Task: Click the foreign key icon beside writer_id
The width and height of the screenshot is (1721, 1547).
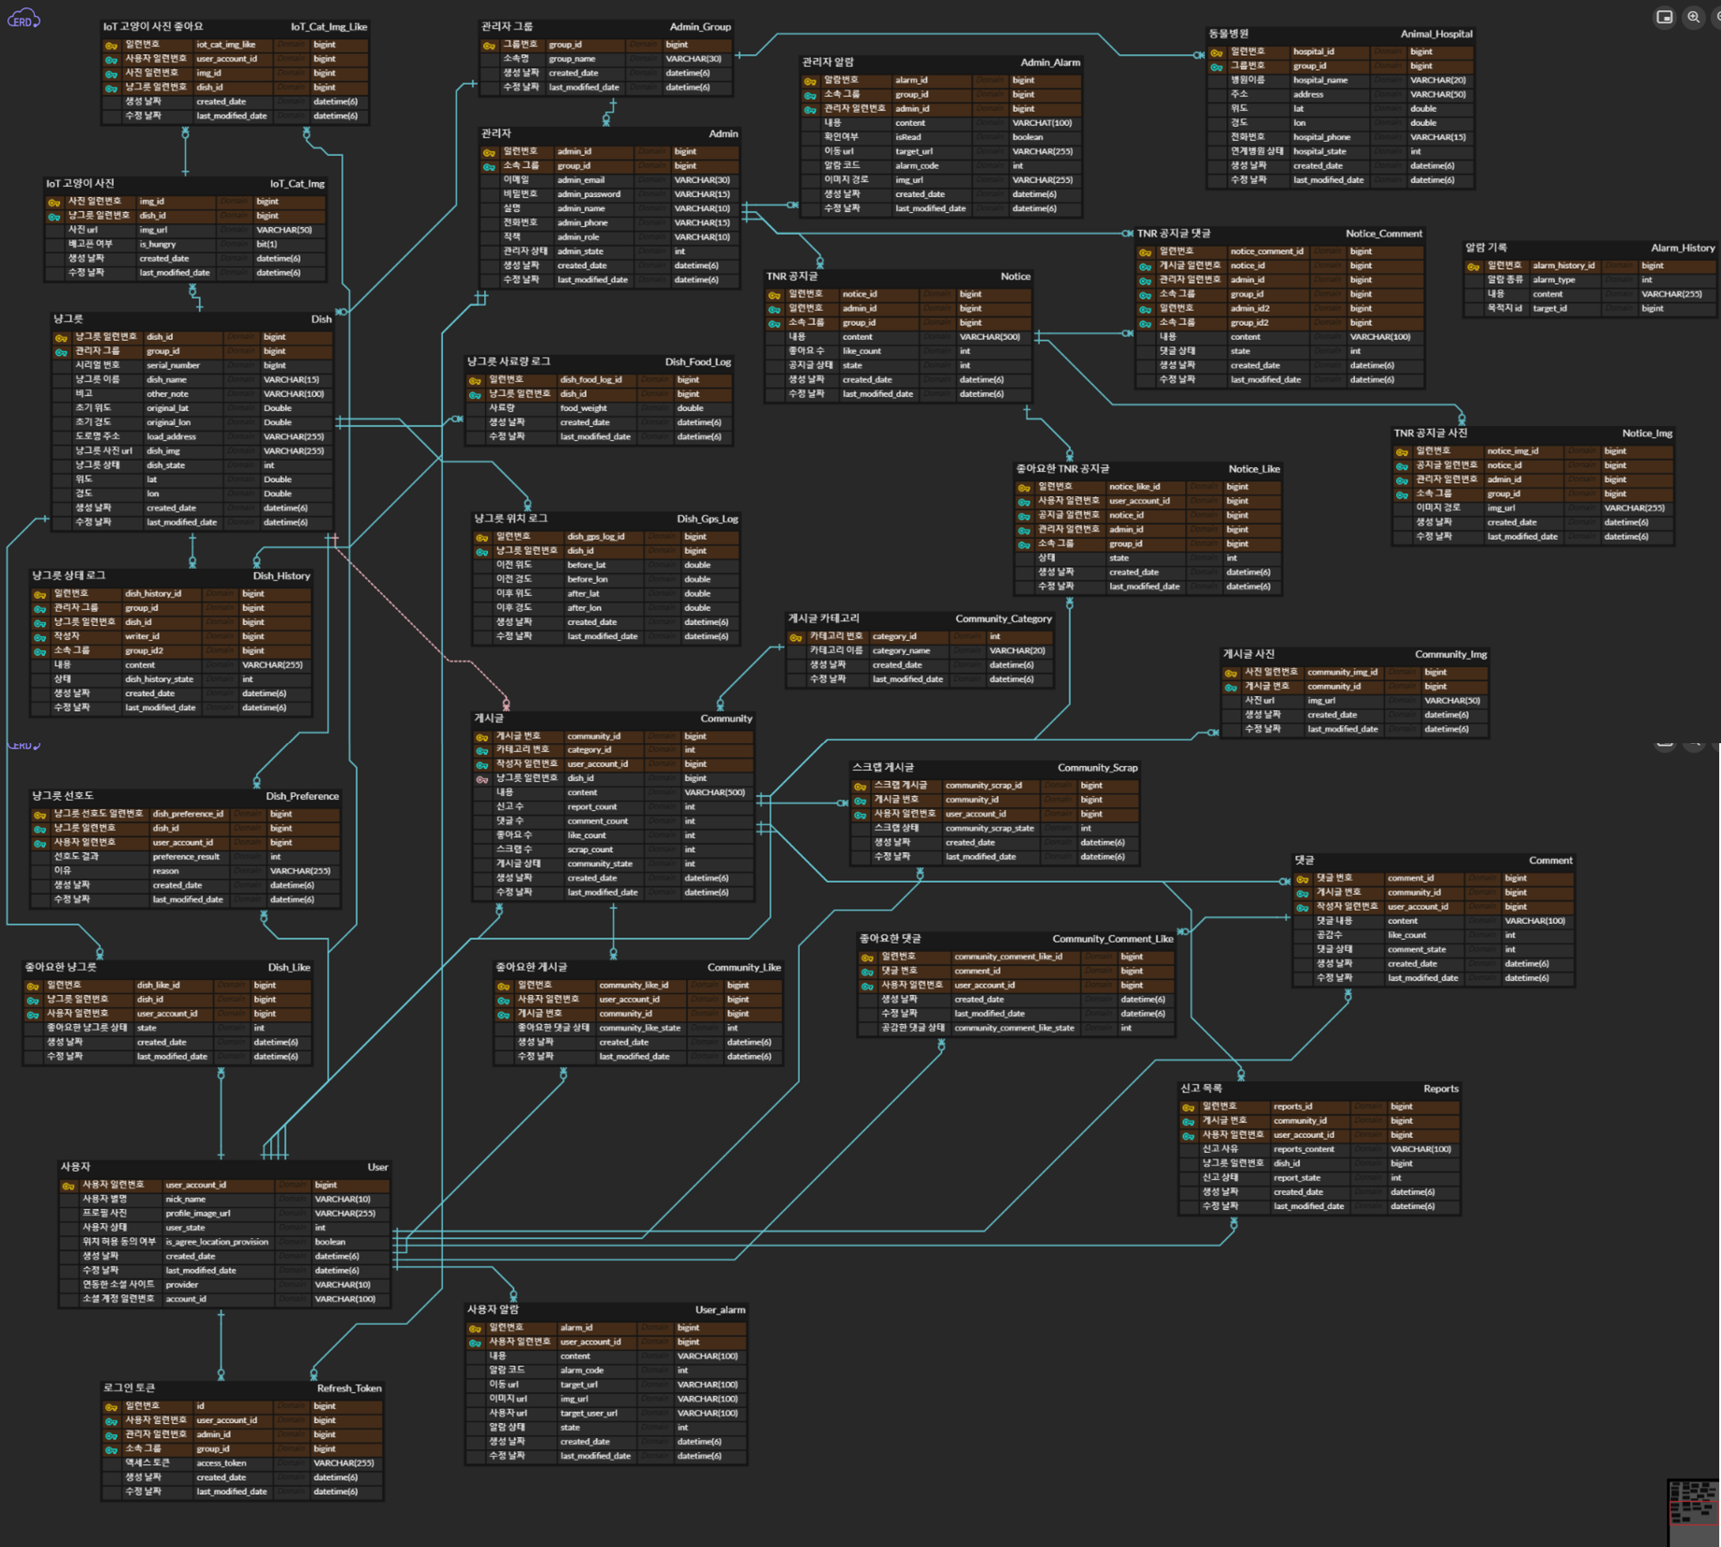Action: point(40,637)
